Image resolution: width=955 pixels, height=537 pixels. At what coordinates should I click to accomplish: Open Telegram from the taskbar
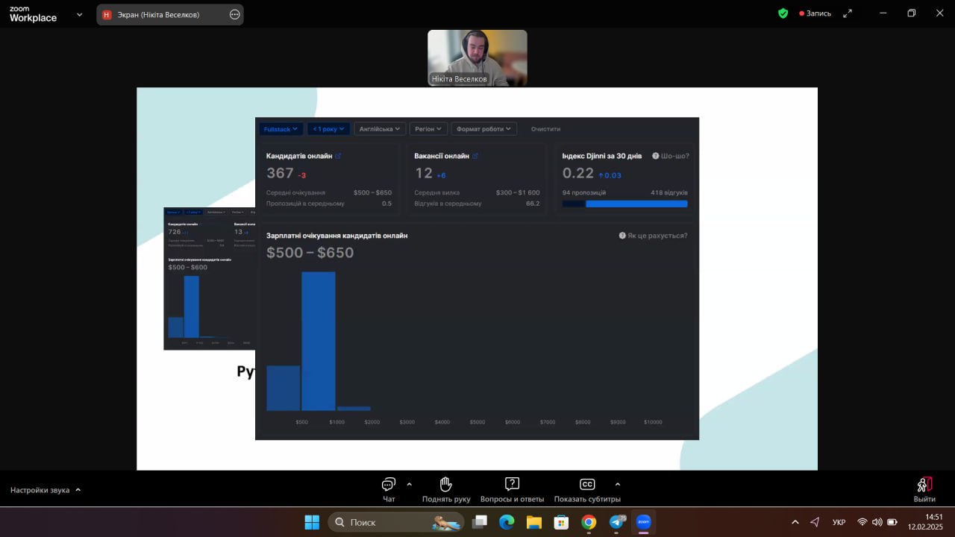coord(617,522)
